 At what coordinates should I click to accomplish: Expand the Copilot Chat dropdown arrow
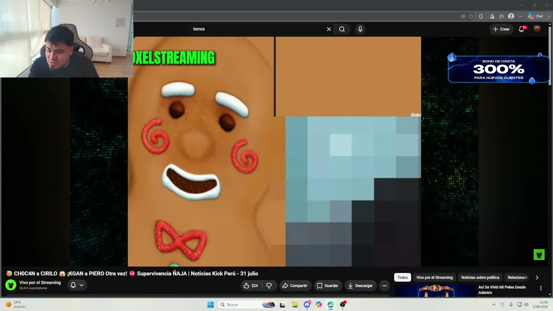tap(548, 16)
